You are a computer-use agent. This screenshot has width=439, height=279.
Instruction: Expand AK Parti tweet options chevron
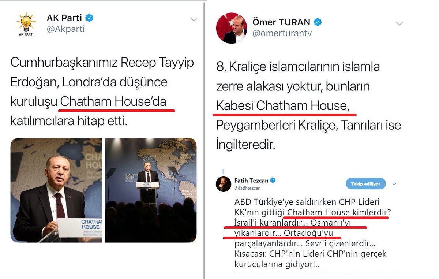(194, 19)
